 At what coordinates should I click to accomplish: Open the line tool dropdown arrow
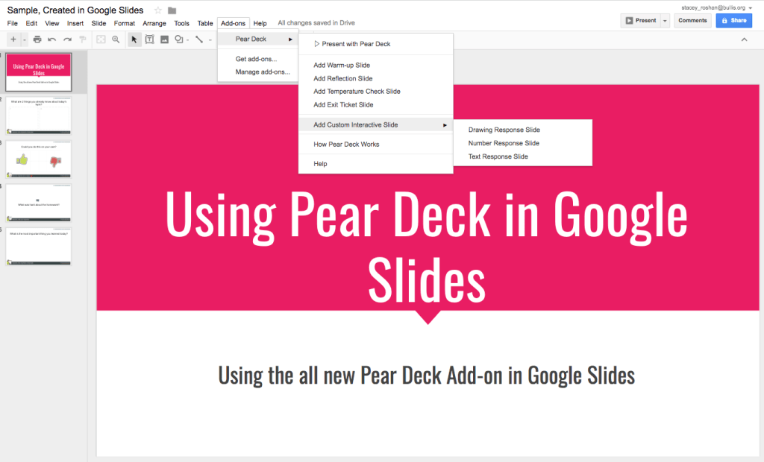point(210,40)
